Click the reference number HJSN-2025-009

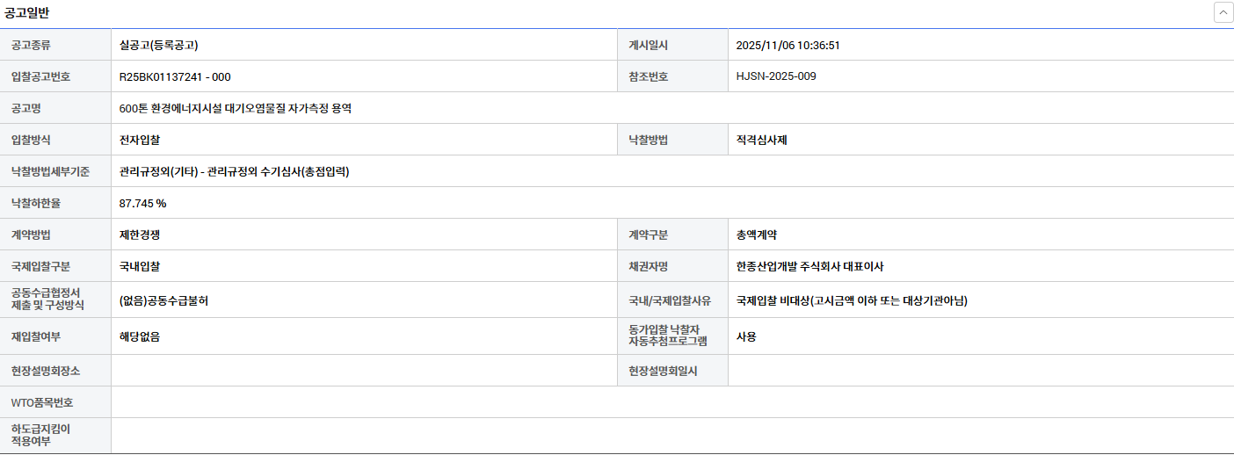(776, 76)
